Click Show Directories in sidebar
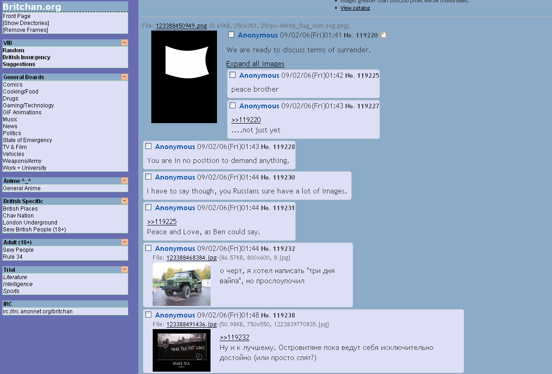This screenshot has width=552, height=374. [x=26, y=23]
